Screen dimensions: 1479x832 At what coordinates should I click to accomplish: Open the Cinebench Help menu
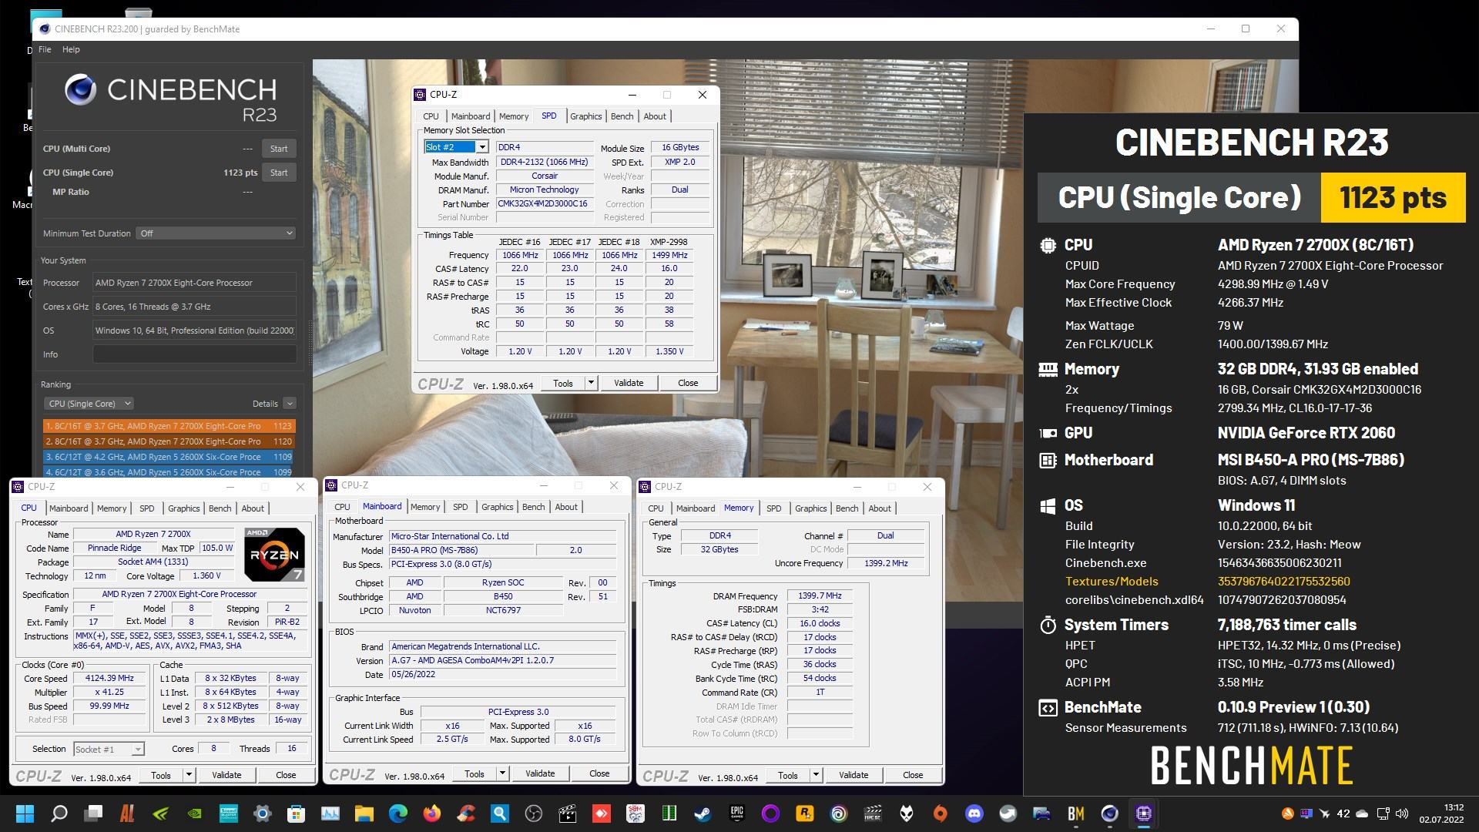click(71, 49)
